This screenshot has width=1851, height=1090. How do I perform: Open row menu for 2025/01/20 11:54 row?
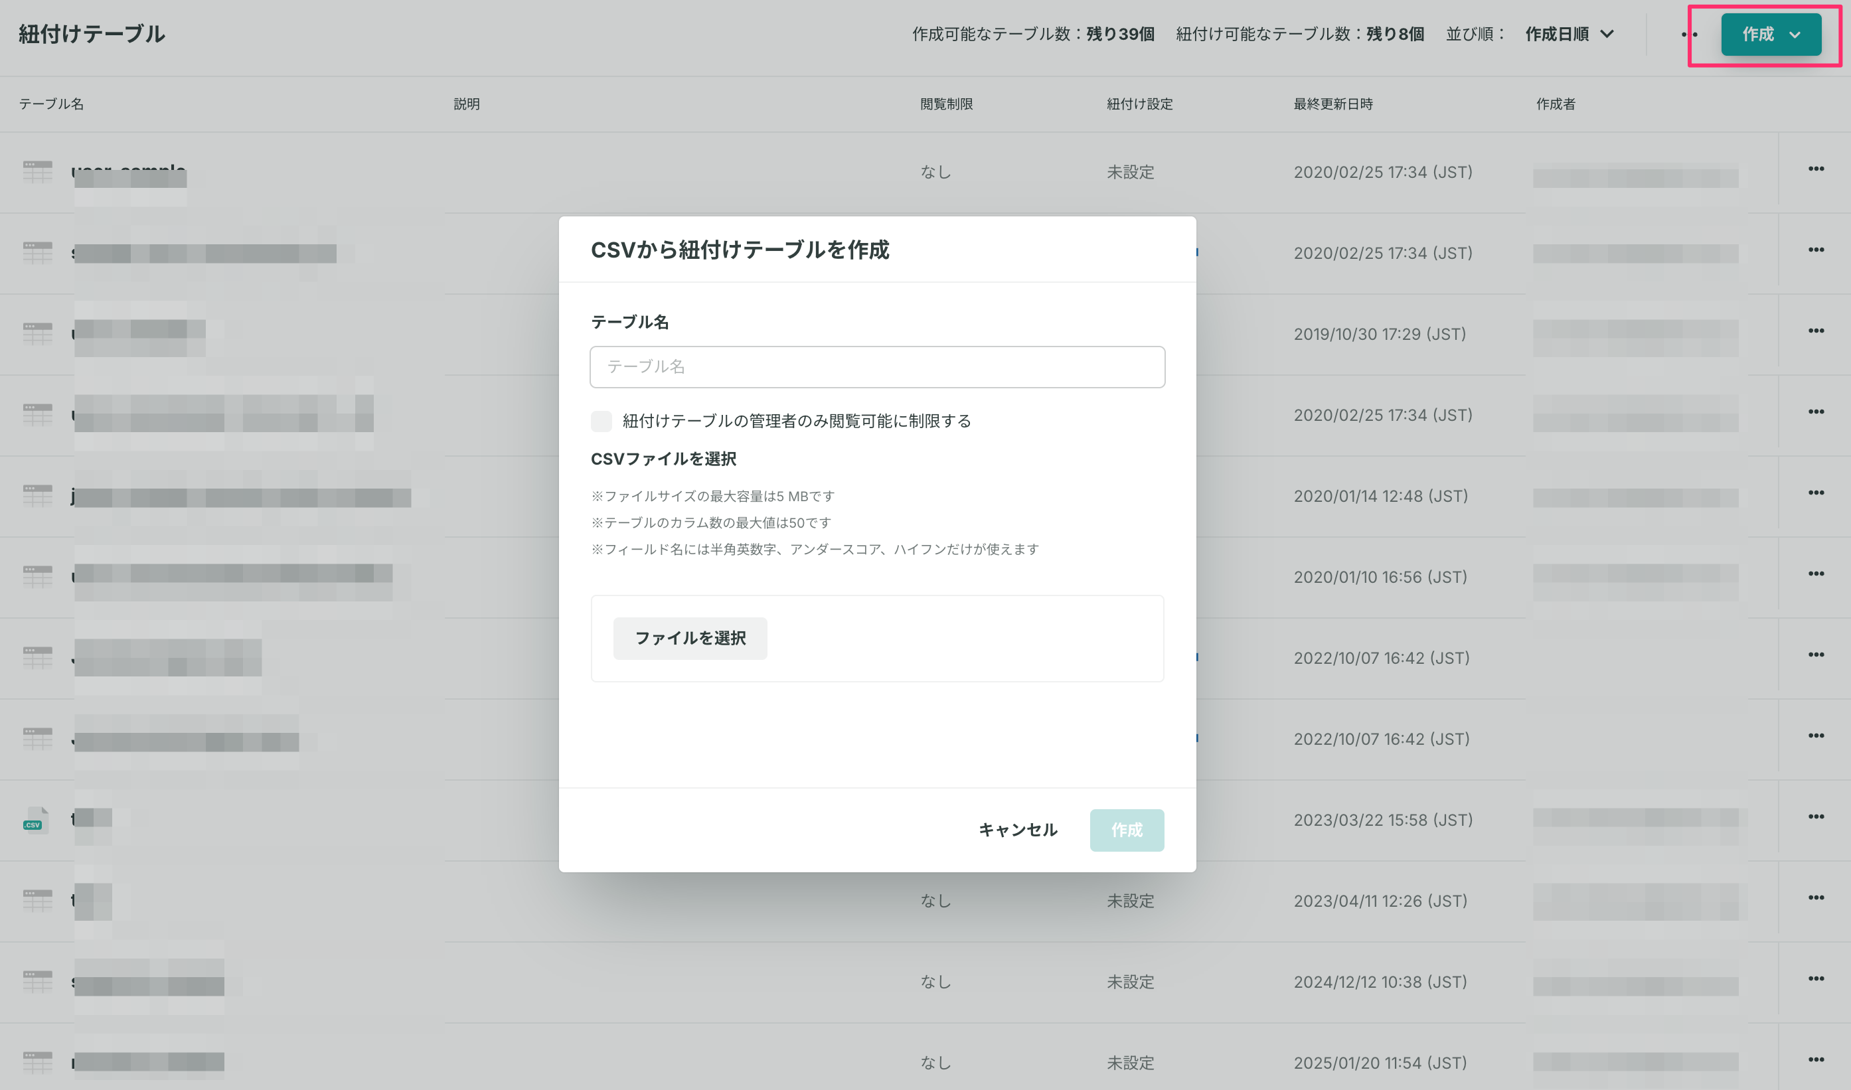click(x=1816, y=1060)
